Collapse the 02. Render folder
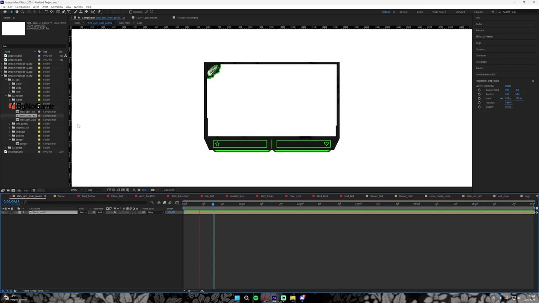The image size is (539, 303). pos(6,96)
